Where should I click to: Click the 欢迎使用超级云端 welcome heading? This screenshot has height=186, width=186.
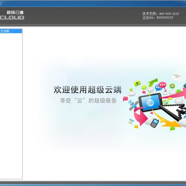(x=87, y=90)
